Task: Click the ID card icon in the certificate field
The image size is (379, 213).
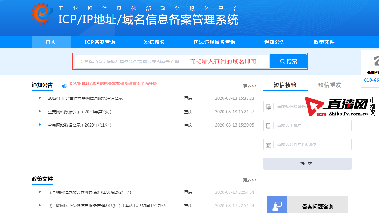Action: (x=268, y=144)
